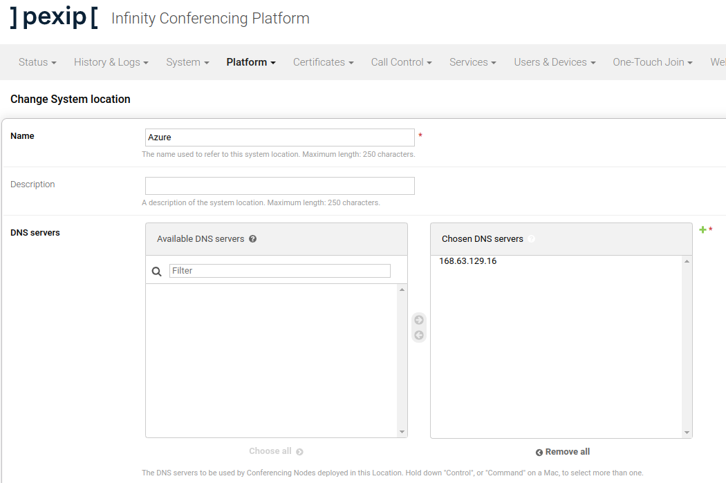Select 168.63.129.16 in Chosen DNS servers
This screenshot has height=483, width=726.
click(468, 261)
